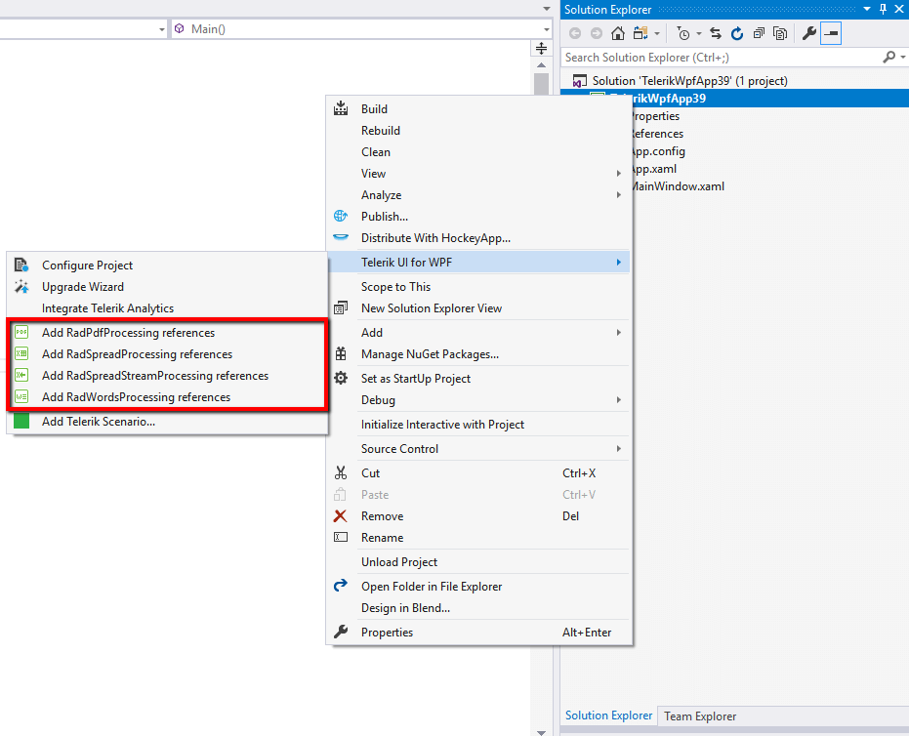Image resolution: width=909 pixels, height=736 pixels.
Task: Select the MainWindow.xaml file
Action: coord(678,186)
